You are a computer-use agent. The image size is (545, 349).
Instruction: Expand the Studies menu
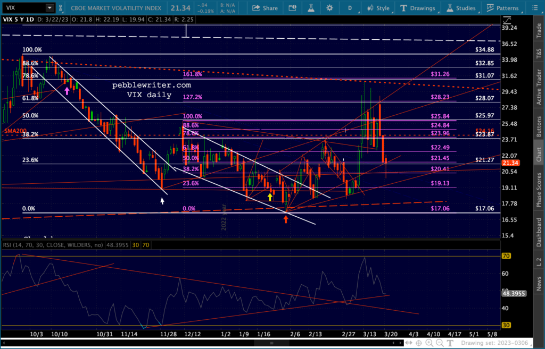pyautogui.click(x=461, y=8)
